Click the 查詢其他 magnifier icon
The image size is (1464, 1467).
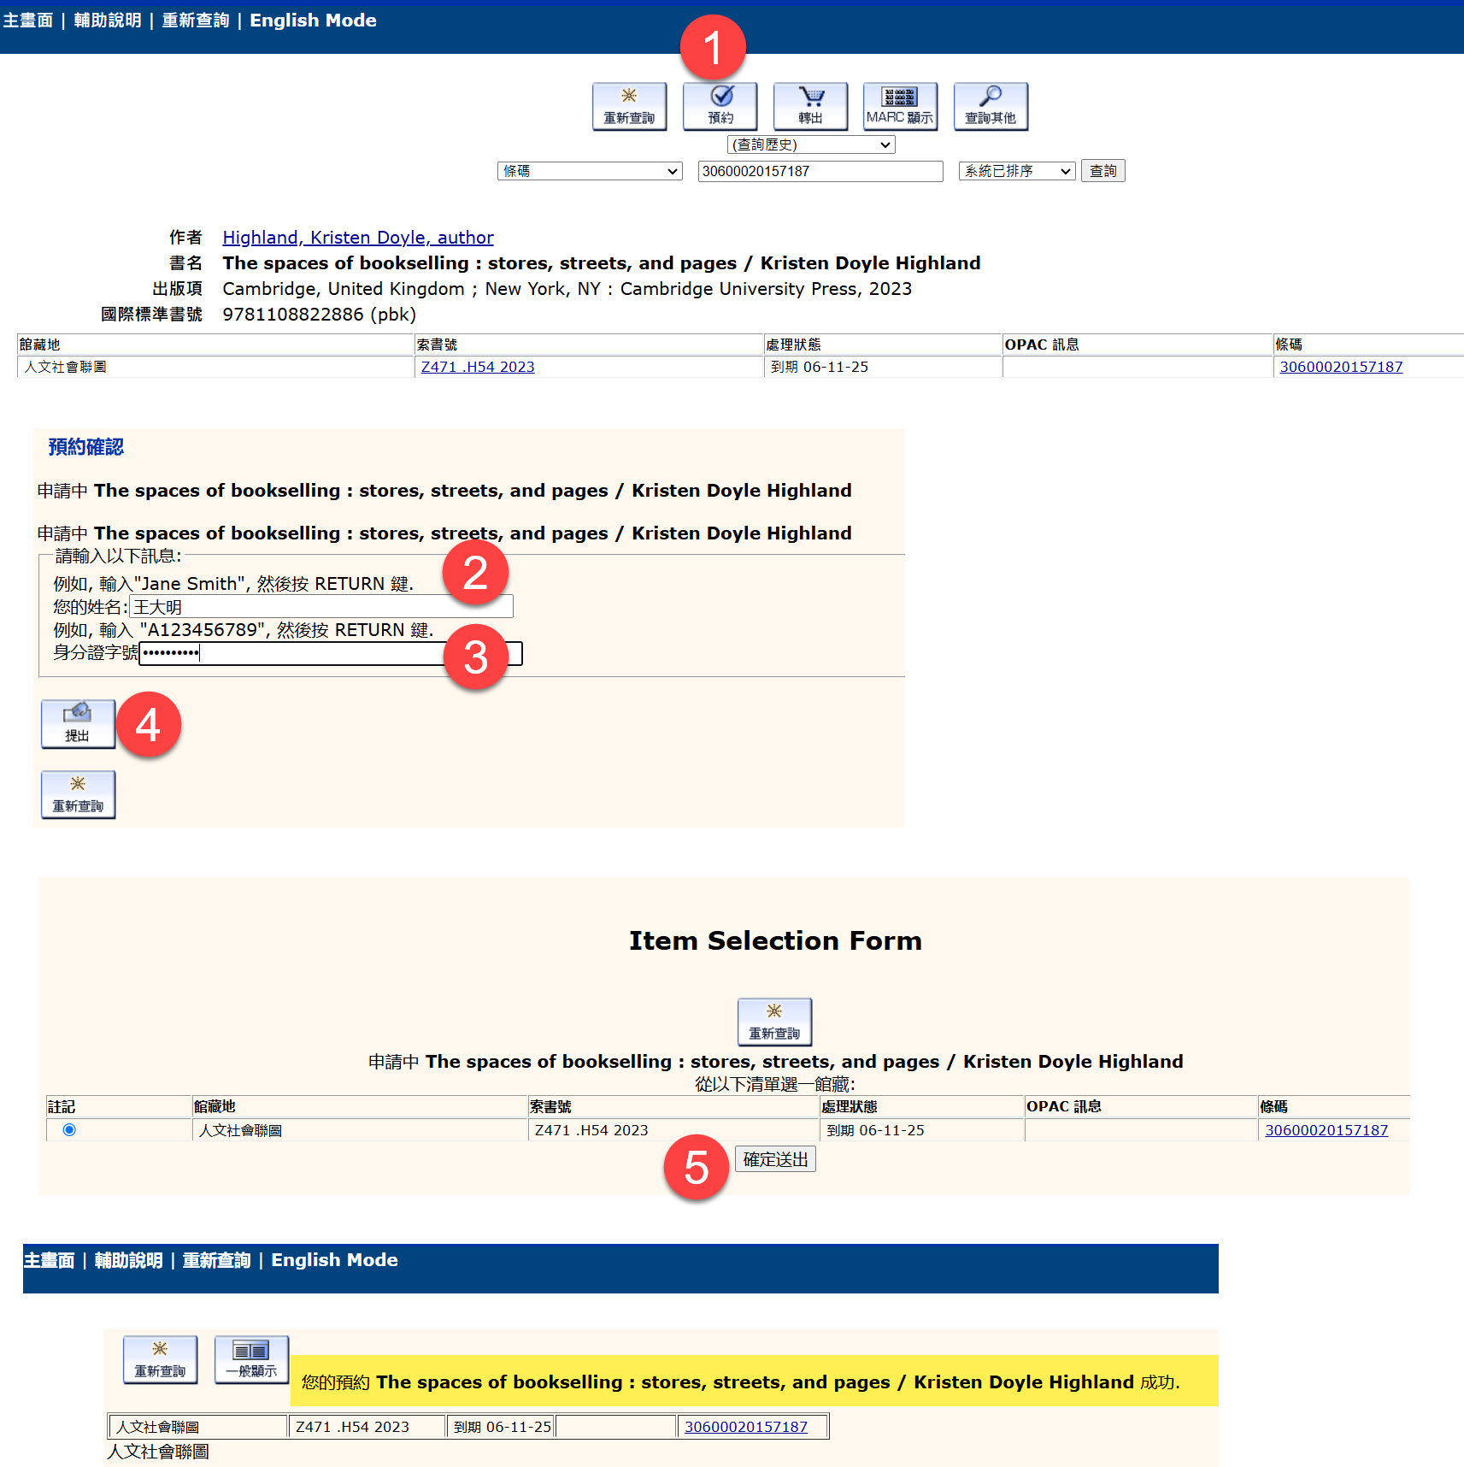click(991, 106)
